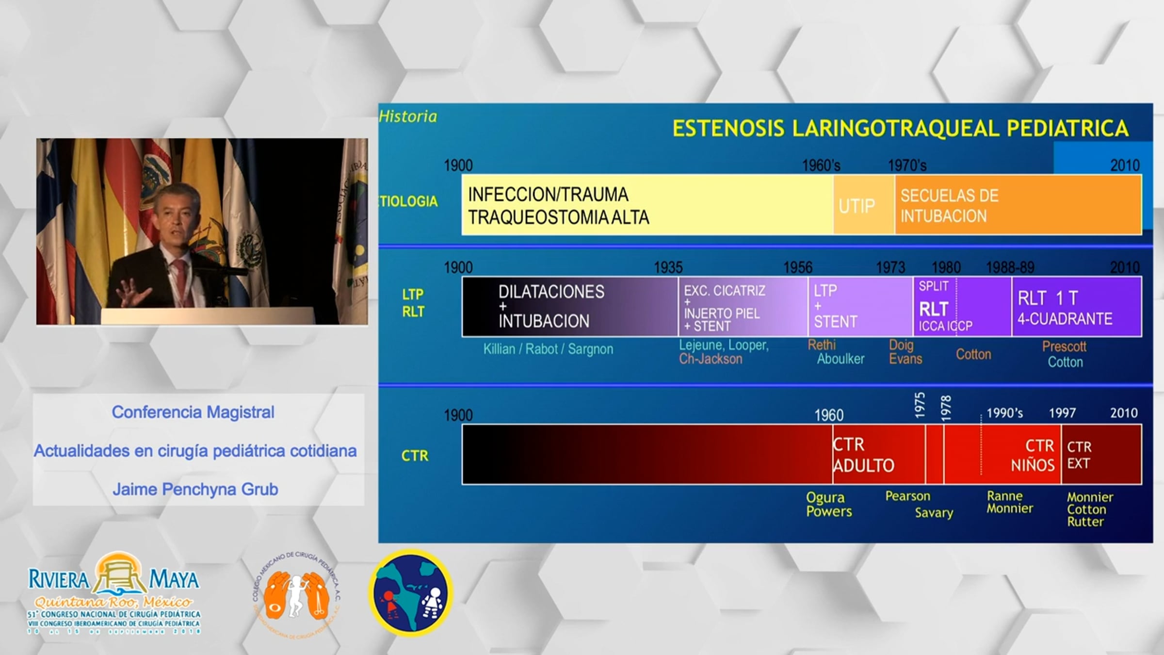Click the "1973" year marker

point(890,267)
